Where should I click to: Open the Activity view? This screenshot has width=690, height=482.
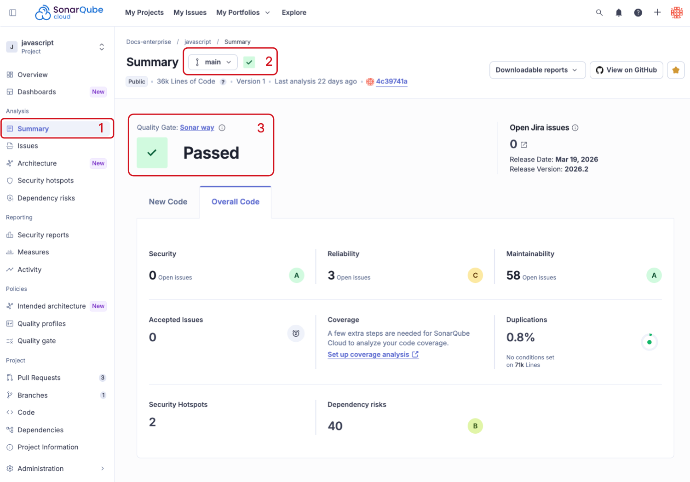[29, 270]
